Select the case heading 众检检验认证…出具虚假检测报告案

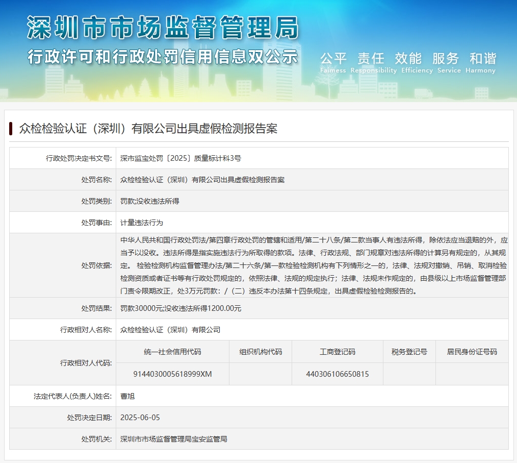pos(148,129)
